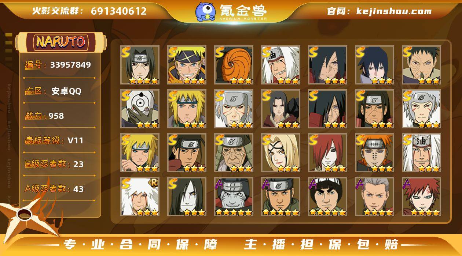Viewport: 462px width, 256px height.
Task: Select the white ringed-mask Obito portrait
Action: (140, 109)
